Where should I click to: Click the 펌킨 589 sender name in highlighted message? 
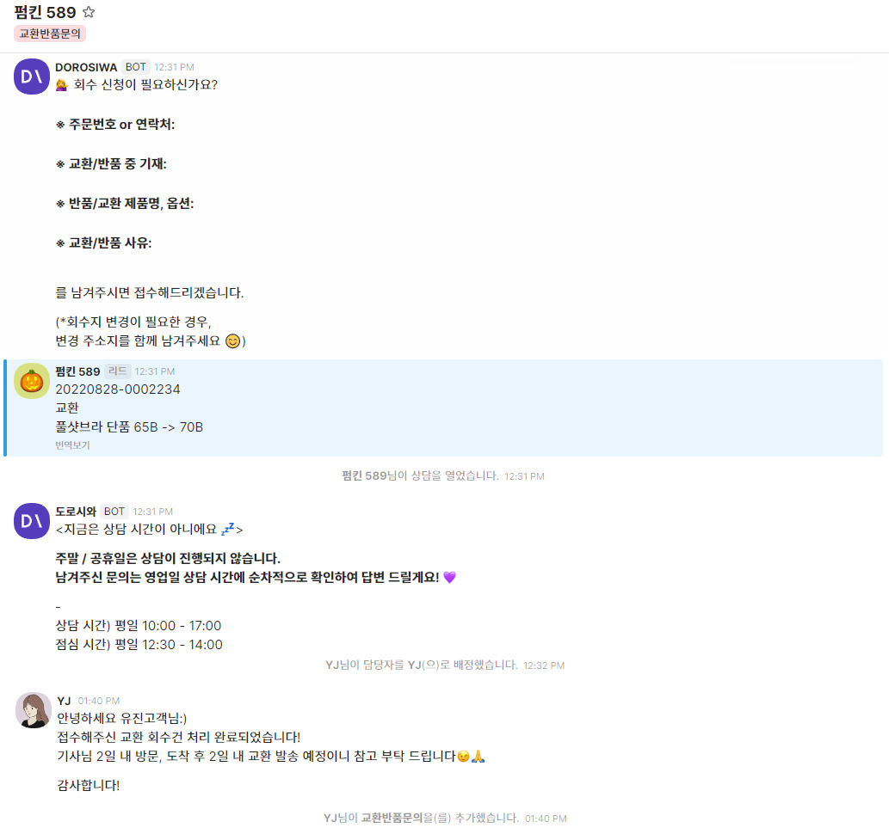pos(77,371)
